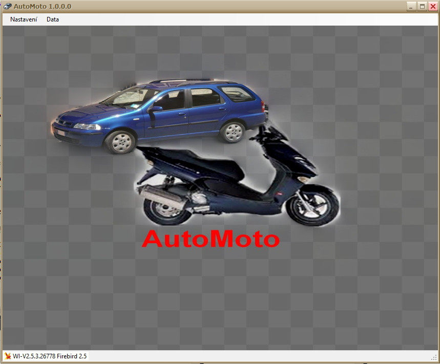This screenshot has height=364, width=440.
Task: Open the Data menu
Action: (52, 19)
